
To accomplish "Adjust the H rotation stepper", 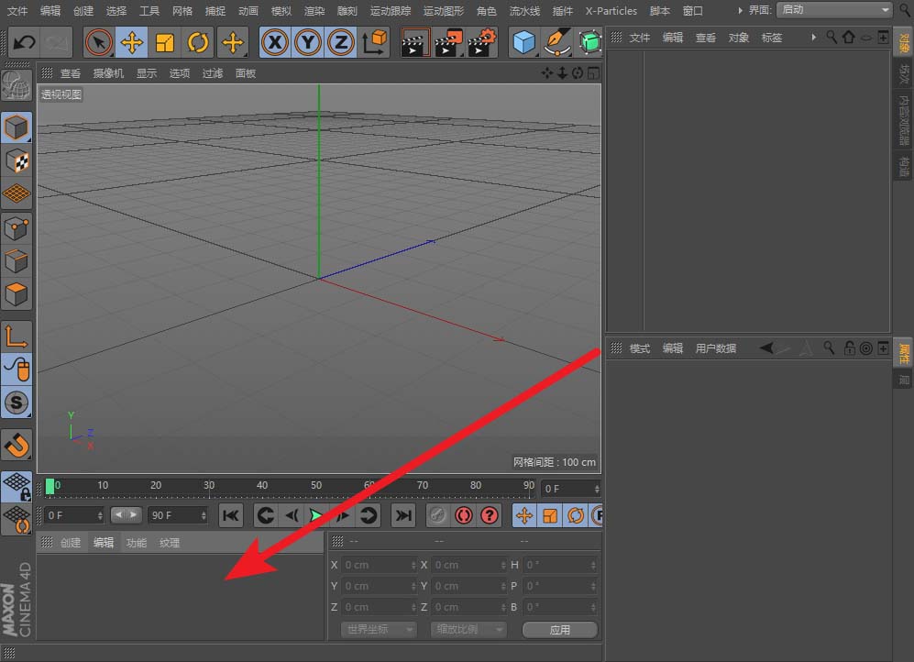I will click(593, 565).
